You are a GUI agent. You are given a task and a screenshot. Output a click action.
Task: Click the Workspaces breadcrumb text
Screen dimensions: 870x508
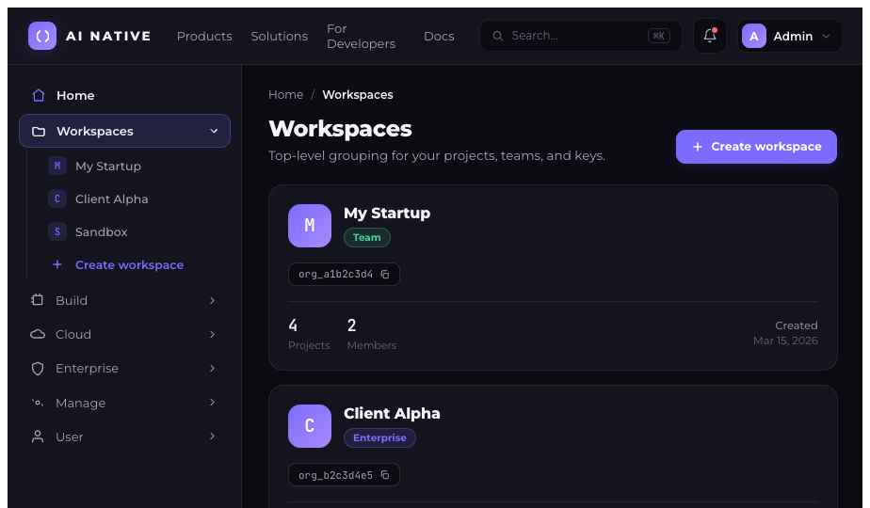tap(358, 95)
